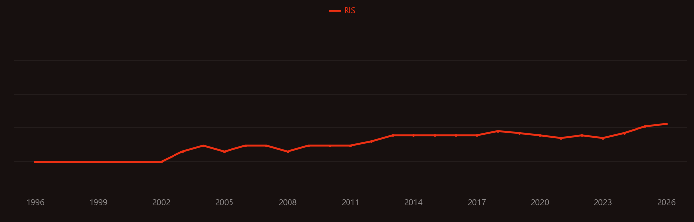Screen dimensions: 694x222
Task: Click the 2020 x-axis label
Action: [540, 203]
